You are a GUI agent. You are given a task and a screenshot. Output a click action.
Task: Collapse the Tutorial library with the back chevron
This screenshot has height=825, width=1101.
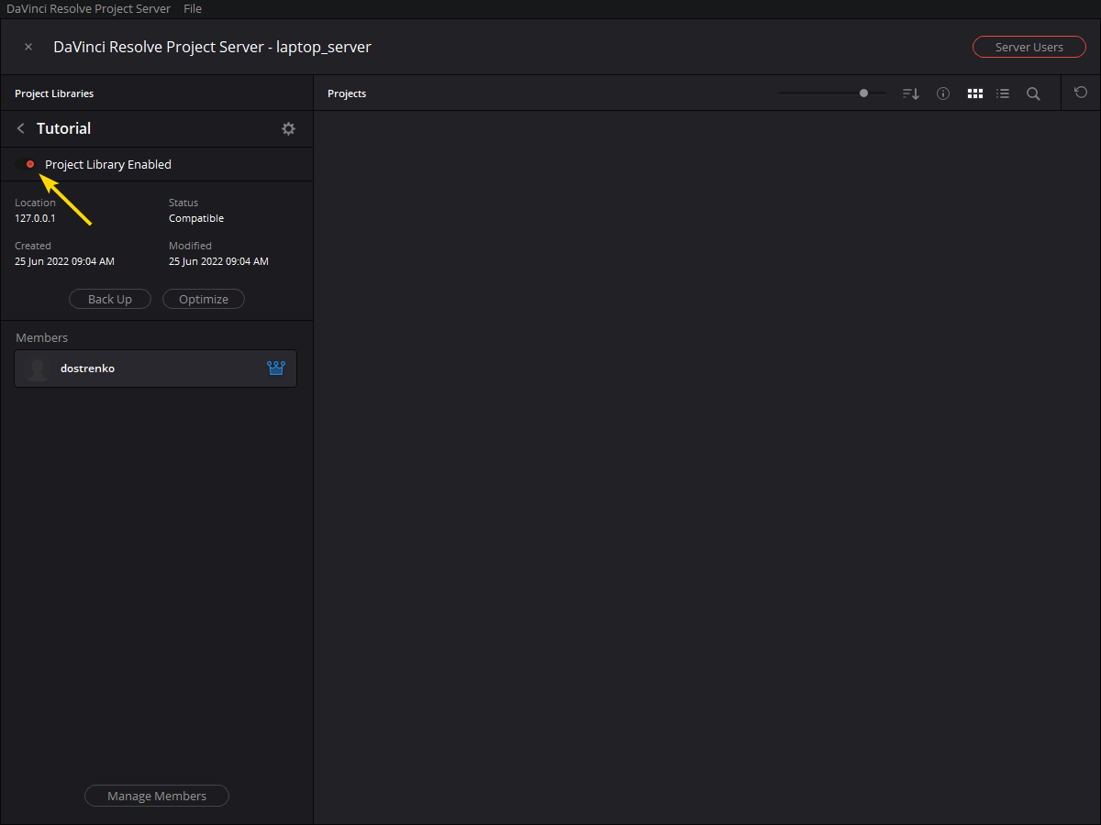click(x=20, y=128)
